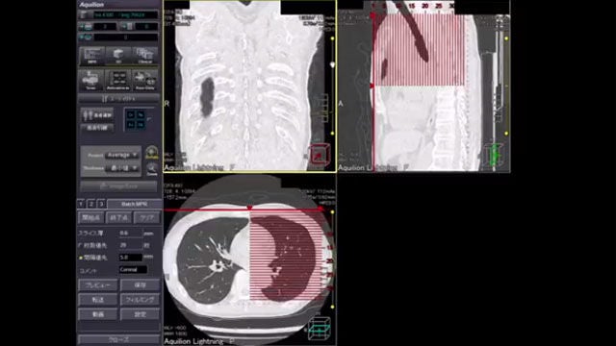Viewport: 616px width, 346px height.
Task: Click the Image Save button
Action: coord(118,186)
